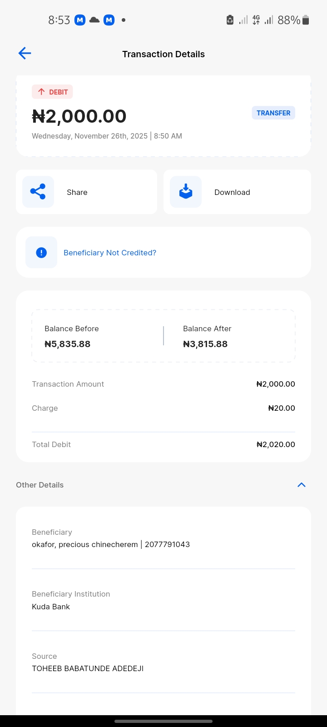Tap the Download tray icon

pos(186,192)
